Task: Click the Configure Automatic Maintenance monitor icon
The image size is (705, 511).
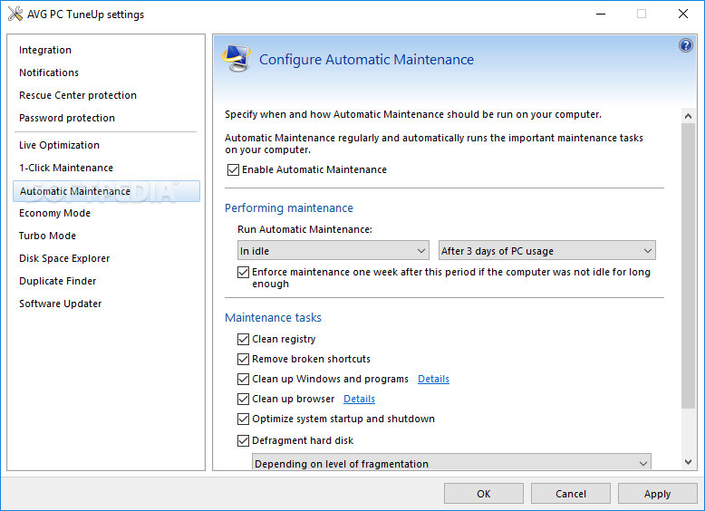Action: 236,58
